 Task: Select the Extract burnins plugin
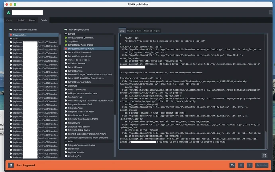tap(88, 71)
